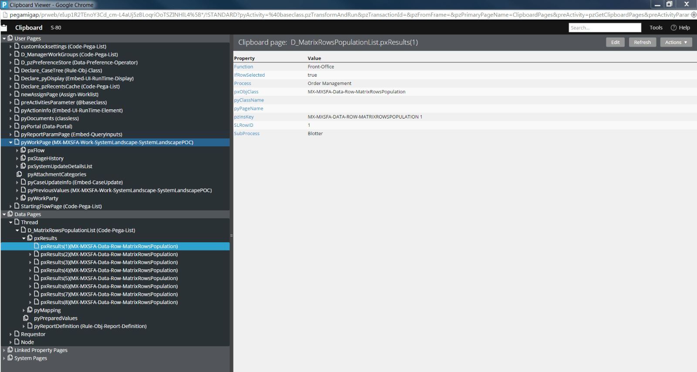
Task: Click the page-list icon beside pyPreparedValues
Action: click(26, 318)
